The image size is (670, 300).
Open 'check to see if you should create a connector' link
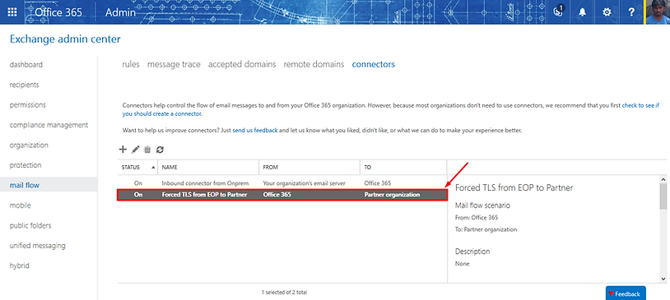tap(641, 104)
